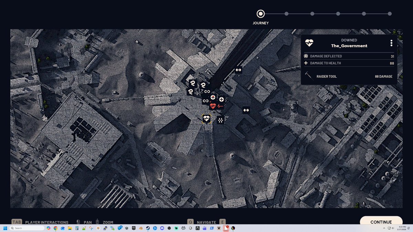Screen dimensions: 413x232
Task: Select the highlighted downed heart marker on map
Action: [x=206, y=119]
